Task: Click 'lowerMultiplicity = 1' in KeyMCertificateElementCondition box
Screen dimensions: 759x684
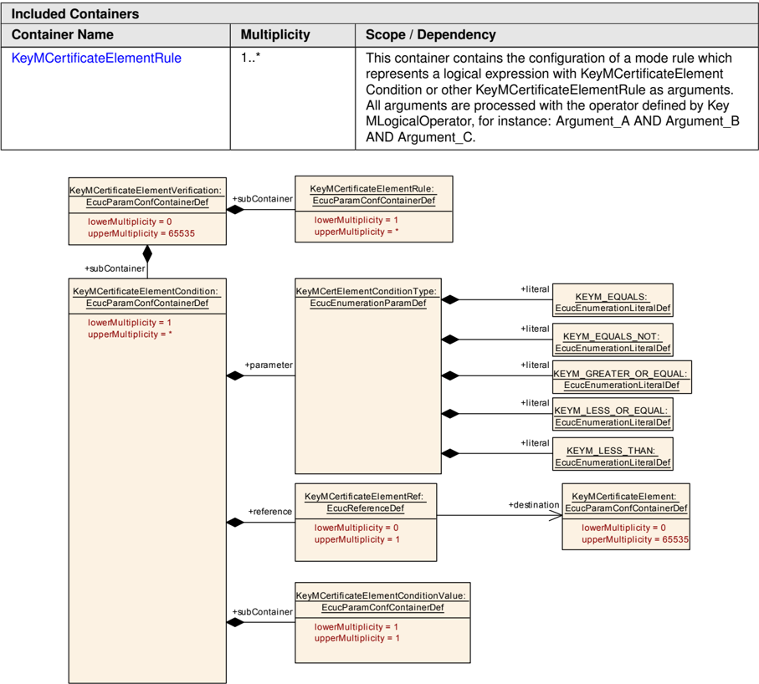Action: pyautogui.click(x=130, y=323)
